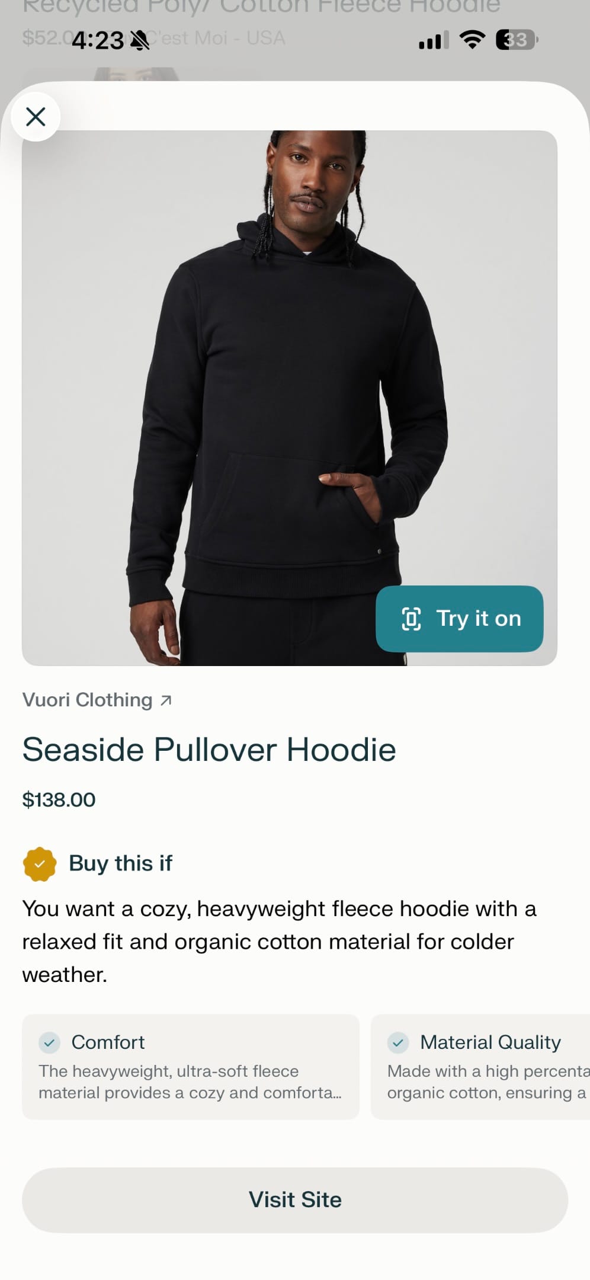590x1280 pixels.
Task: Tap the Visit Site button
Action: click(295, 1200)
